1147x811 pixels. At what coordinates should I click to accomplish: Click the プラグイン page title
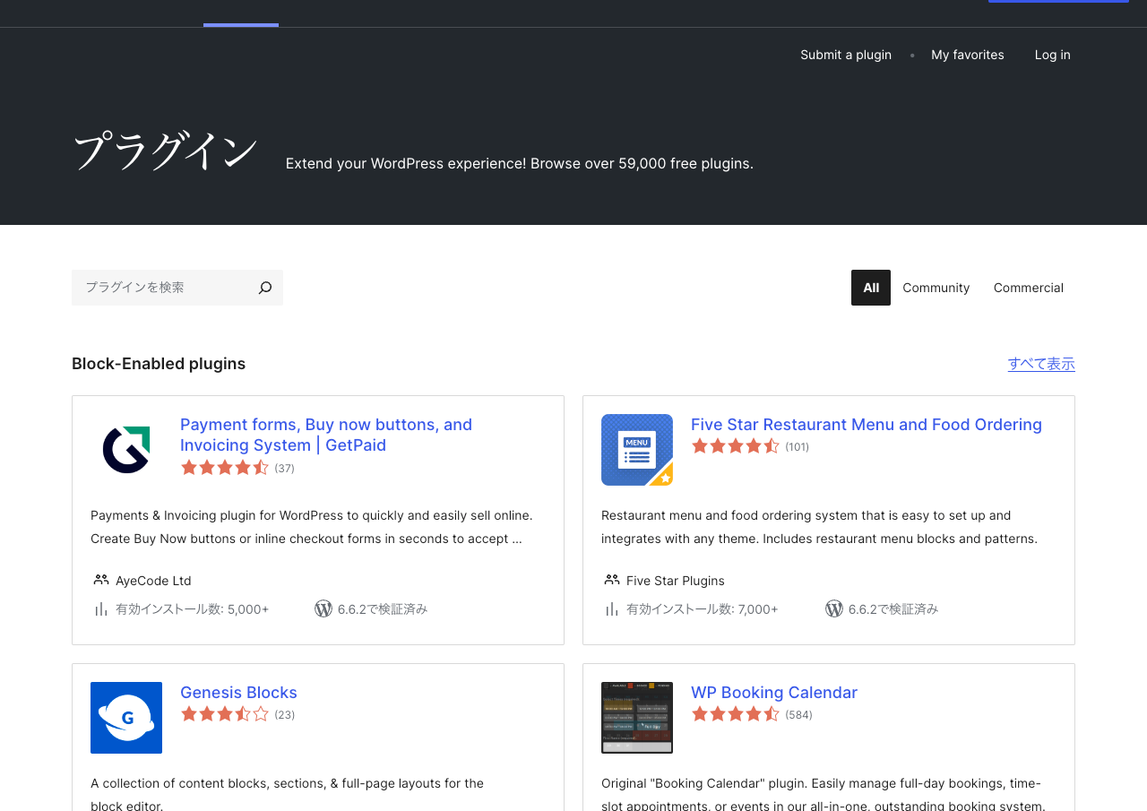pos(165,151)
